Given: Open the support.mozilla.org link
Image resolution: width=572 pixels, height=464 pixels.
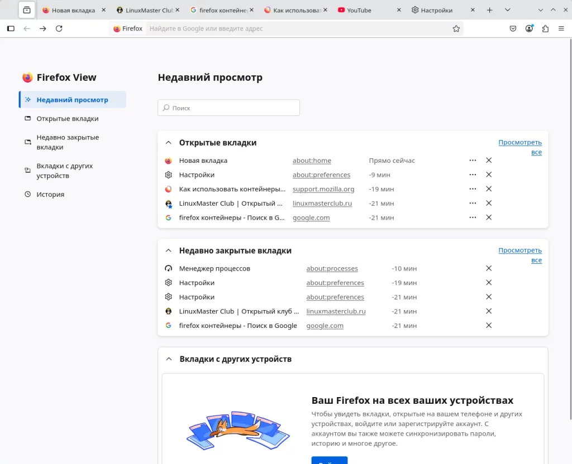Looking at the screenshot, I should [x=323, y=189].
